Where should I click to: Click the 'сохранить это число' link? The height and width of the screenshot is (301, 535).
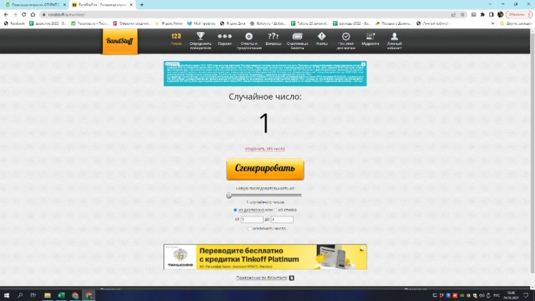pos(265,149)
